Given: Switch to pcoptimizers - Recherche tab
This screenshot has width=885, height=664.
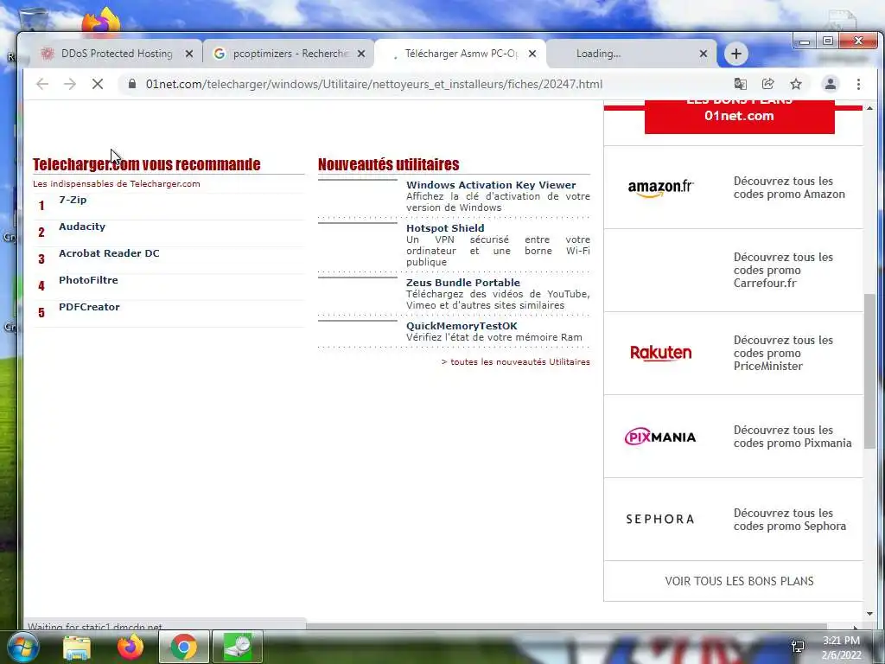Looking at the screenshot, I should click(288, 54).
